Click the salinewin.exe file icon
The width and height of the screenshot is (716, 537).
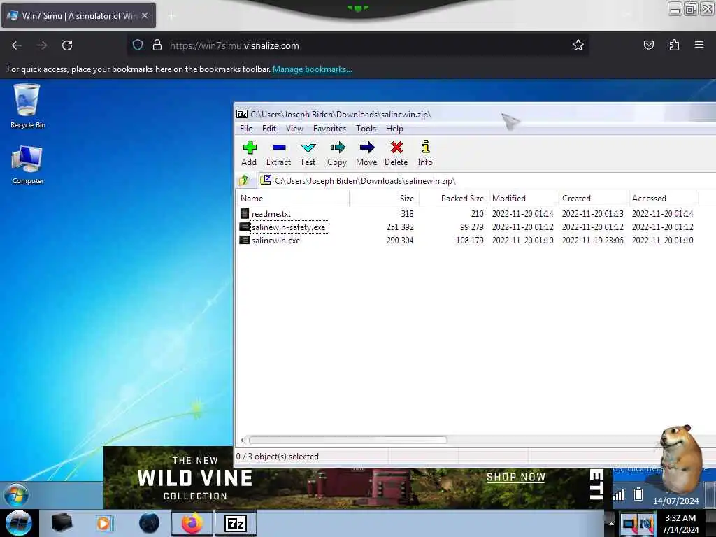tap(245, 240)
